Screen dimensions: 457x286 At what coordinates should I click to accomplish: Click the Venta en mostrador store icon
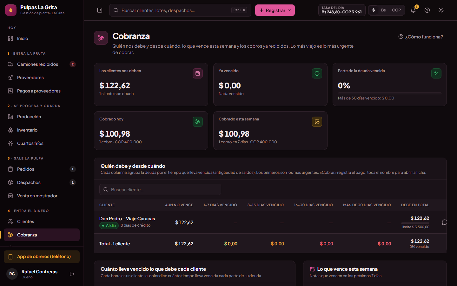tap(10, 196)
